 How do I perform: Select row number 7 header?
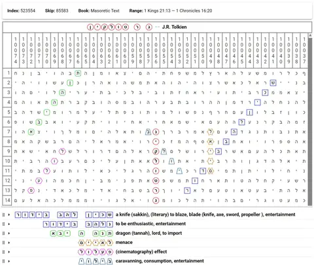coord(7,132)
